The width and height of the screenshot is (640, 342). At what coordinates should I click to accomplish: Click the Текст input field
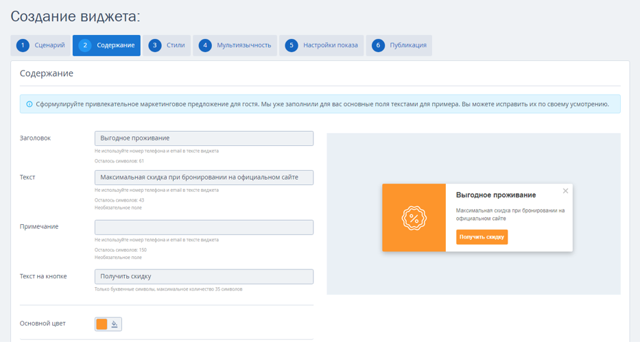coord(204,178)
